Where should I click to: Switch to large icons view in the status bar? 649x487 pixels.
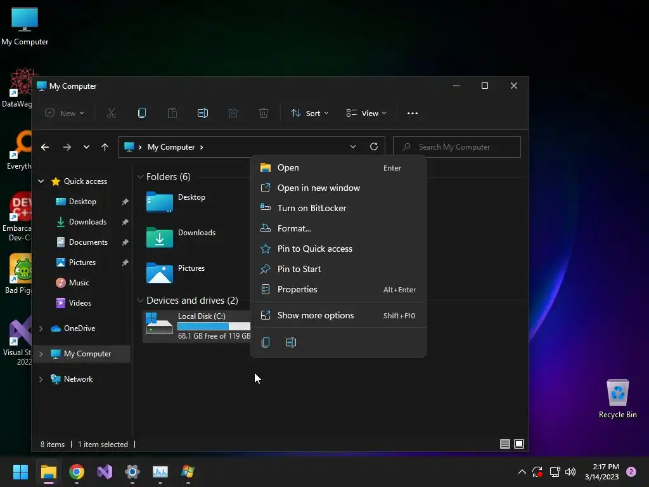coord(519,444)
